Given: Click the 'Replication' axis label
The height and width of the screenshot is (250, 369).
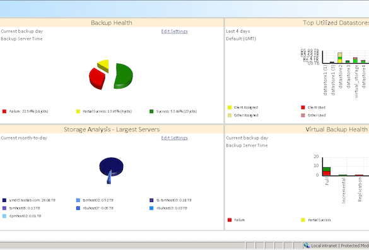Looking at the screenshot, I should 360,189.
